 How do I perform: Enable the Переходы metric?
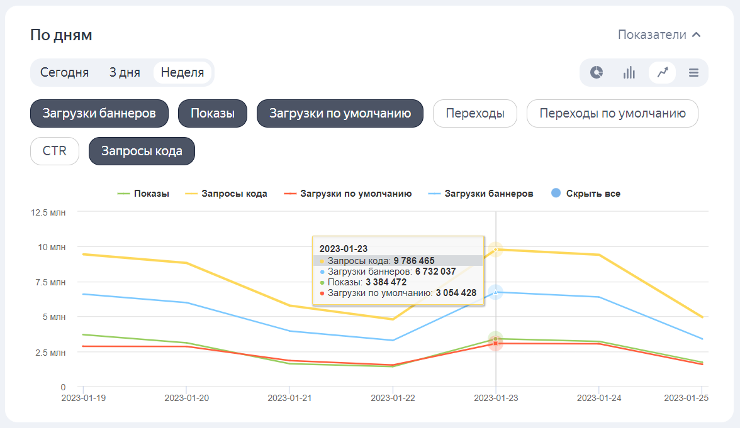click(x=475, y=114)
